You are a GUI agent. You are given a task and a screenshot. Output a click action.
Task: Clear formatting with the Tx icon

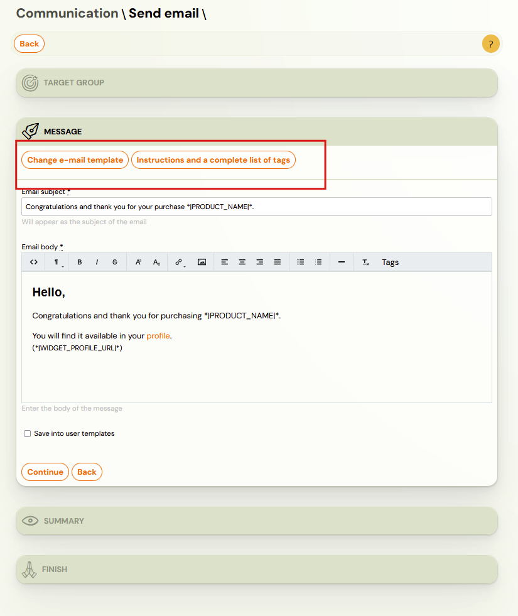pos(365,262)
